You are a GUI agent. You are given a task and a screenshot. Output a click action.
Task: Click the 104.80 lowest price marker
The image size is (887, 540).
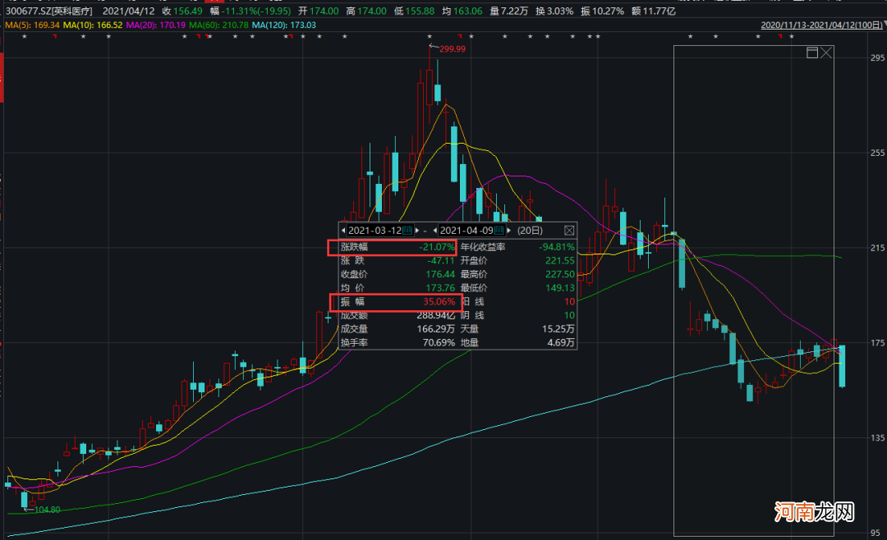(46, 510)
